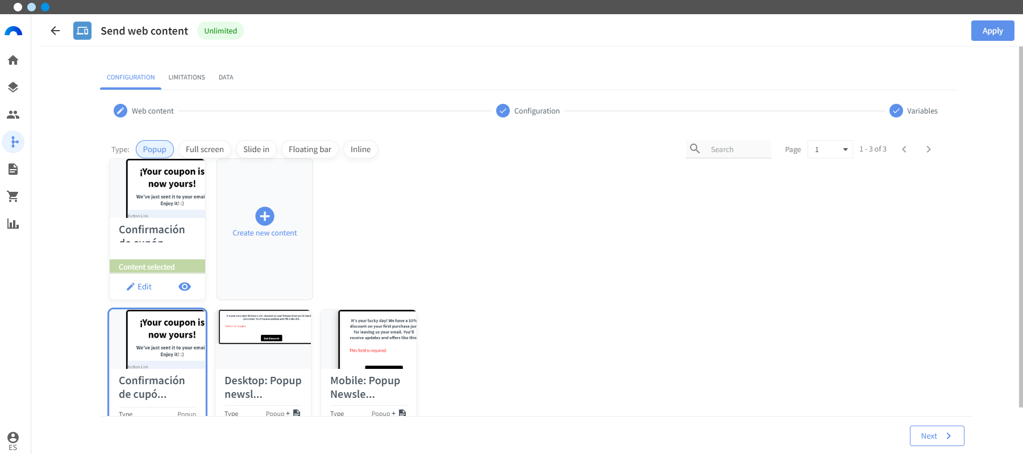
Task: Select the Inline type filter
Action: (360, 149)
